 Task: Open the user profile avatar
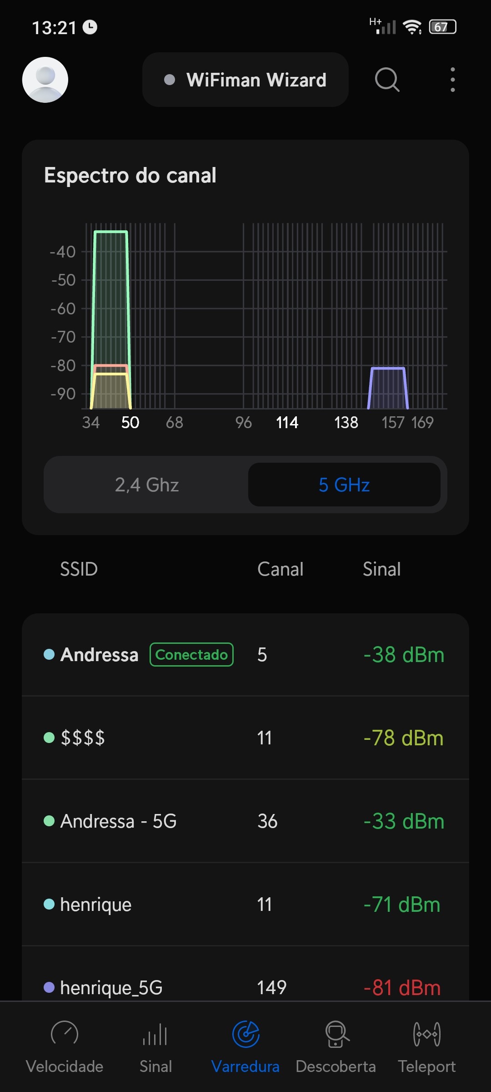(45, 80)
